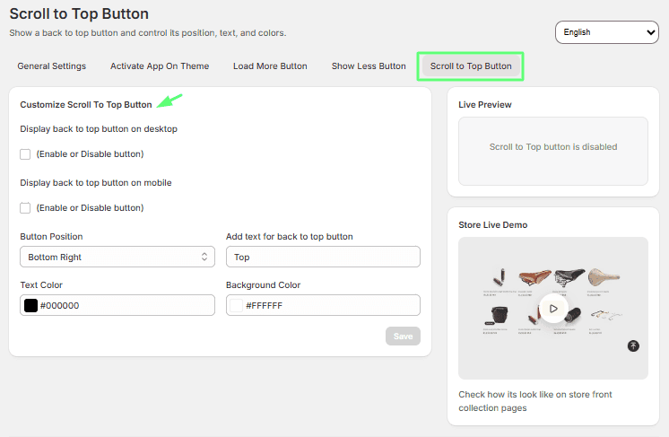Open the Store Live Demo thumbnail

[x=553, y=308]
